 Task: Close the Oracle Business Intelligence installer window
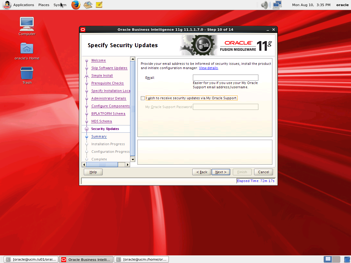(274, 30)
